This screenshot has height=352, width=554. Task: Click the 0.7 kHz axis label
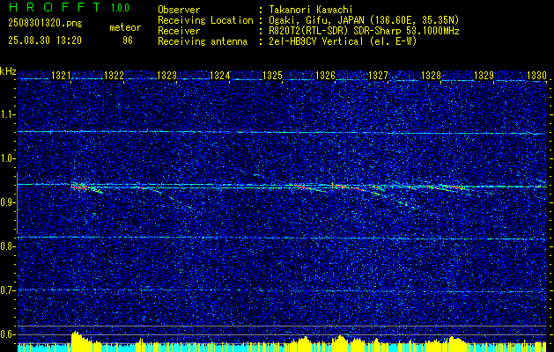7,290
